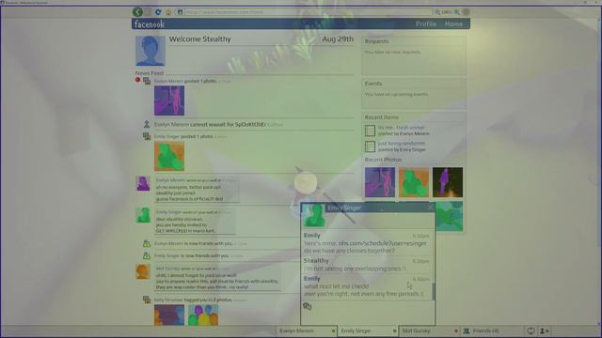Click photo icon beside Emily Singer's post
Image resolution: width=602 pixels, height=338 pixels.
pos(147,136)
